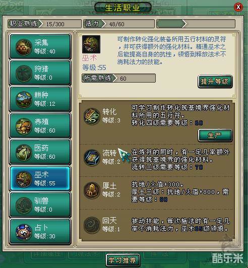248x268 pixels.
Task: Click the 养殖 breeding profession icon
Action: 24,126
